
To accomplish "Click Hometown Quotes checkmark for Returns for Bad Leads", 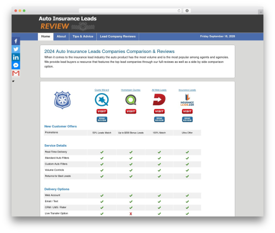I will 131,176.
